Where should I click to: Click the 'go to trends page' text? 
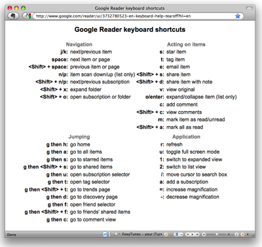[90, 189]
